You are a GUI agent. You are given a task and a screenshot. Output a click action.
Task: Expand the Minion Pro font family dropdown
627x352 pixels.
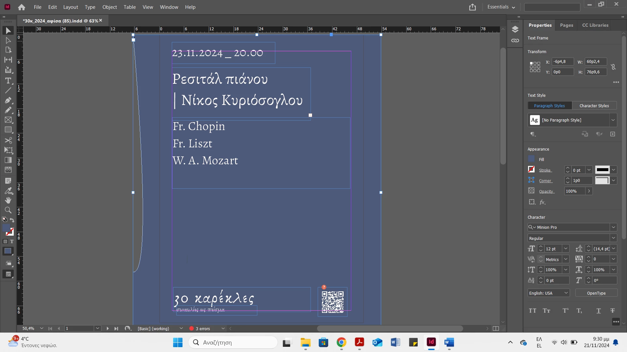click(x=613, y=227)
